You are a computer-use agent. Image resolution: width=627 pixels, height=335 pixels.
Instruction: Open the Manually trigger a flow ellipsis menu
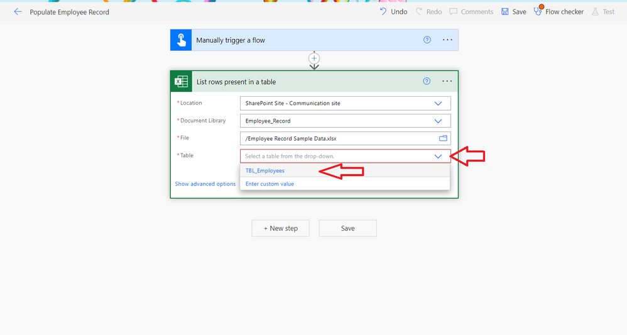(x=447, y=40)
